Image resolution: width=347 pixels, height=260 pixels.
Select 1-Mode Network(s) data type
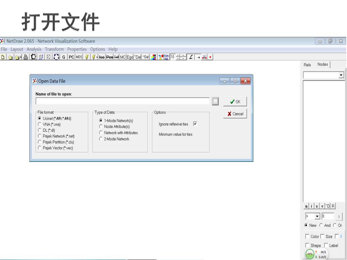tap(116, 121)
